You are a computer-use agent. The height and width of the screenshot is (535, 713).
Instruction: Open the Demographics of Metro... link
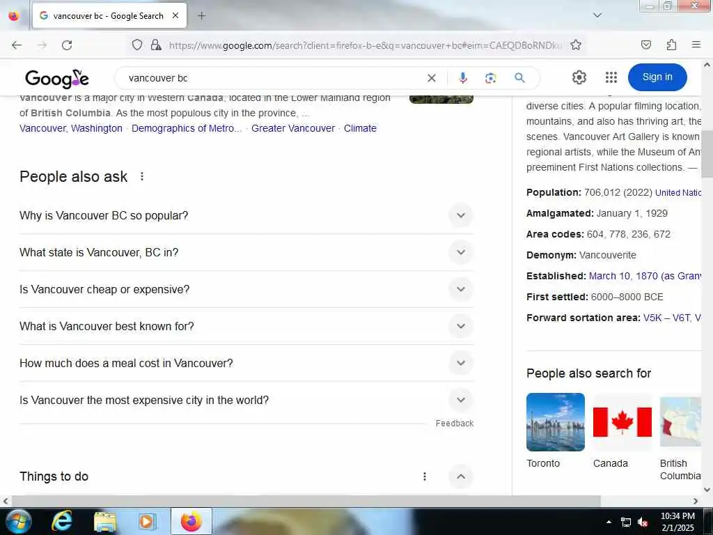(x=187, y=128)
